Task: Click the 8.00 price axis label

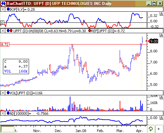Action: tap(154, 51)
